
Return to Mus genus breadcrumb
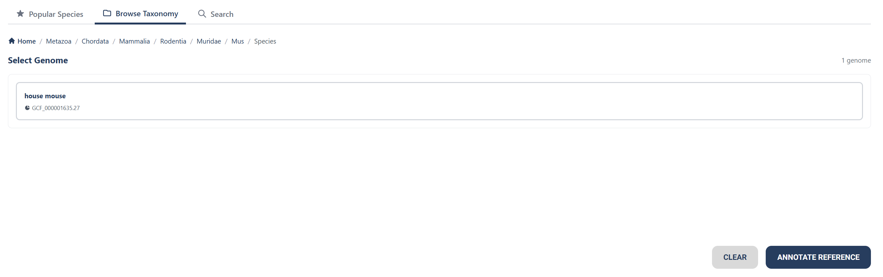point(237,41)
